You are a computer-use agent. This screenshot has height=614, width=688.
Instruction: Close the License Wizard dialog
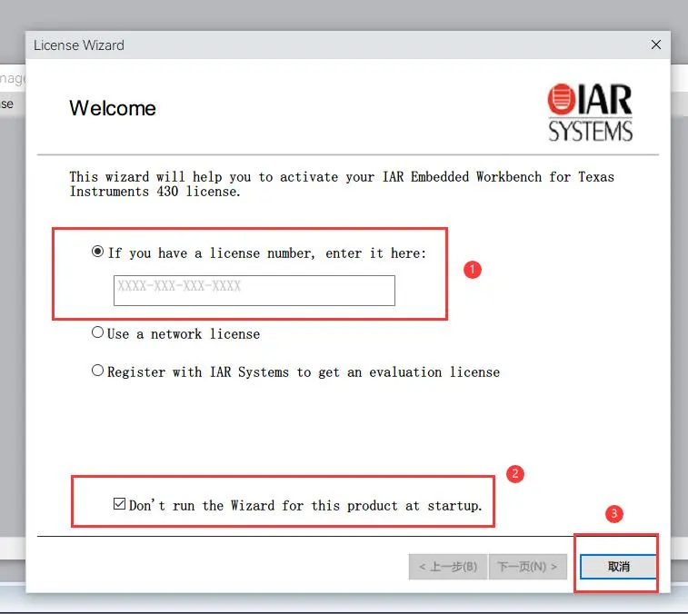[656, 45]
